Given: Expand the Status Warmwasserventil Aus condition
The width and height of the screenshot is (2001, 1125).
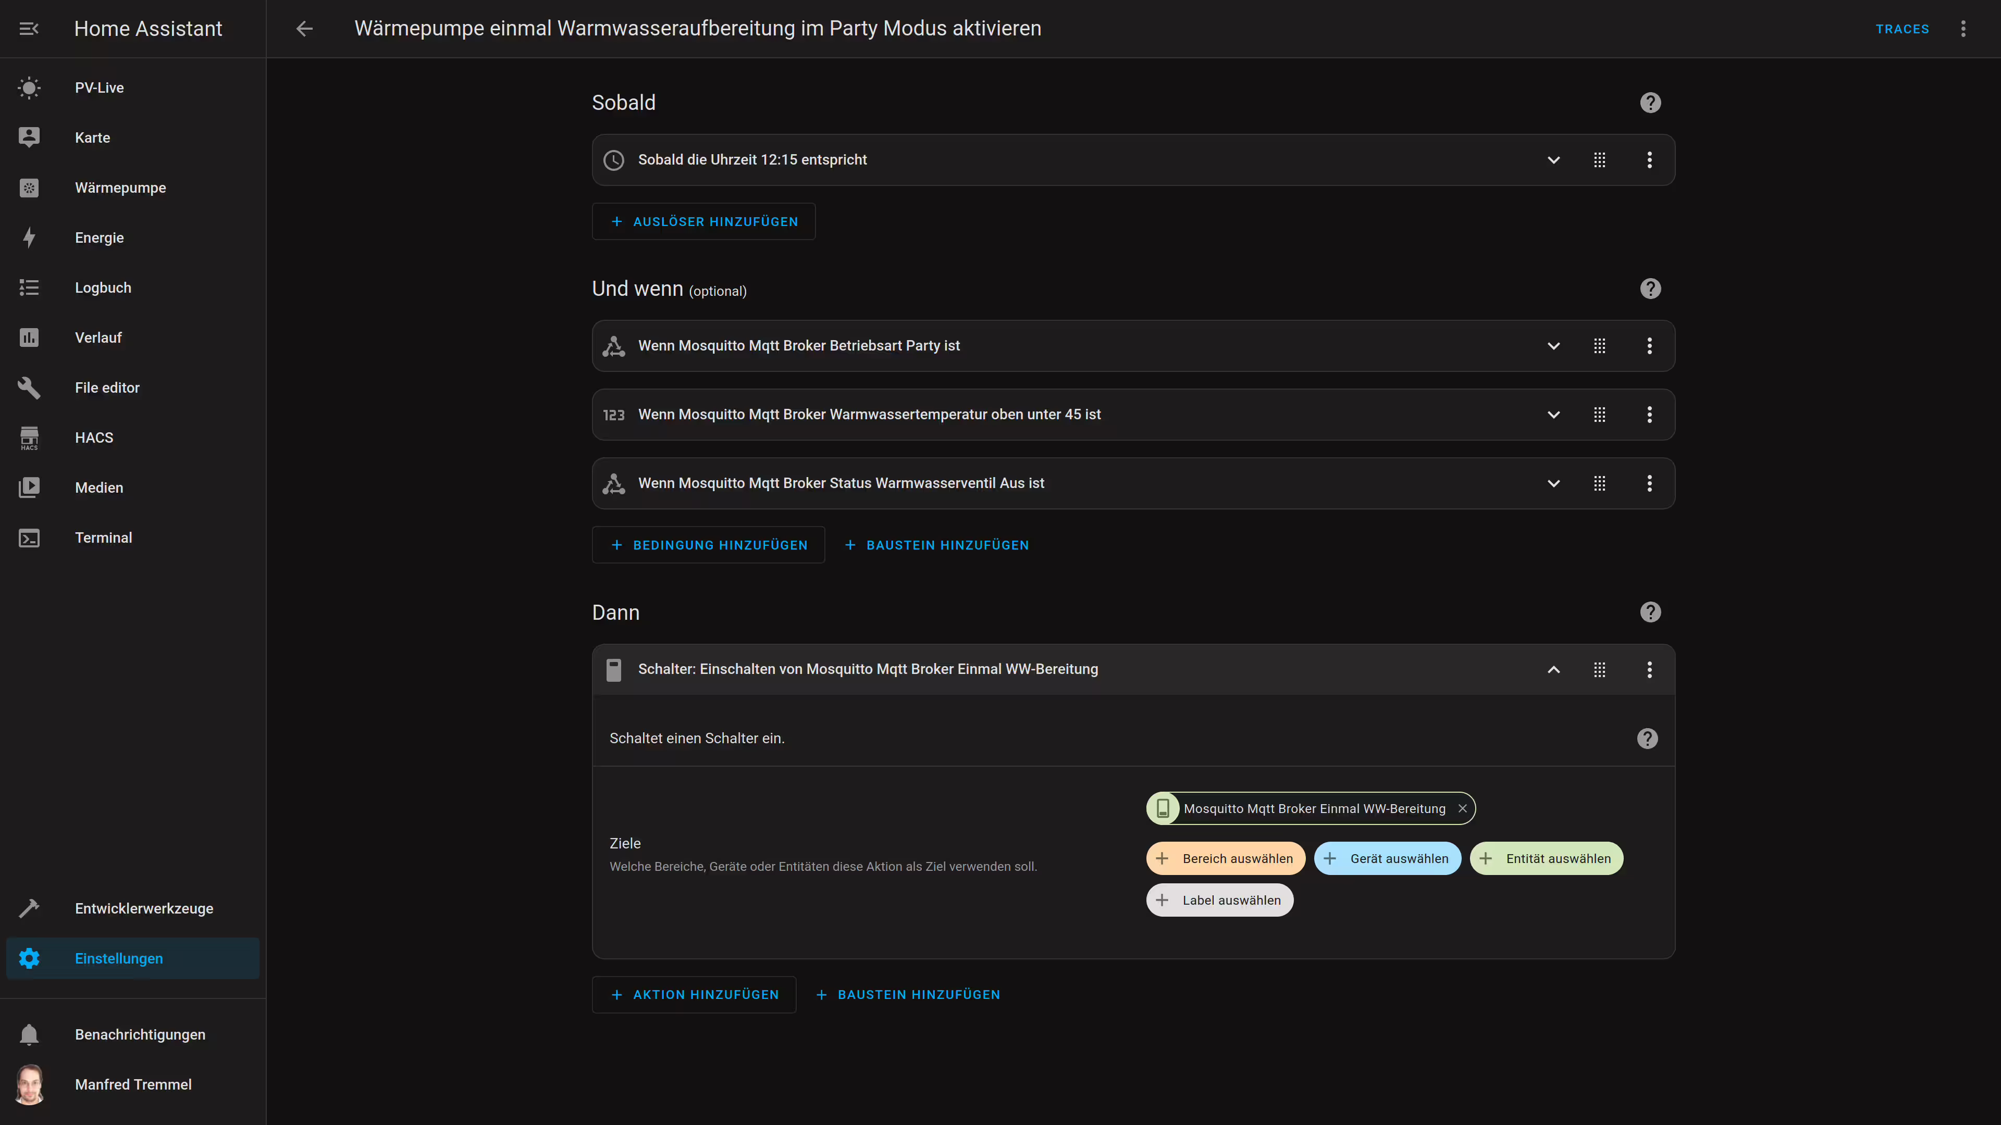Looking at the screenshot, I should [1553, 484].
